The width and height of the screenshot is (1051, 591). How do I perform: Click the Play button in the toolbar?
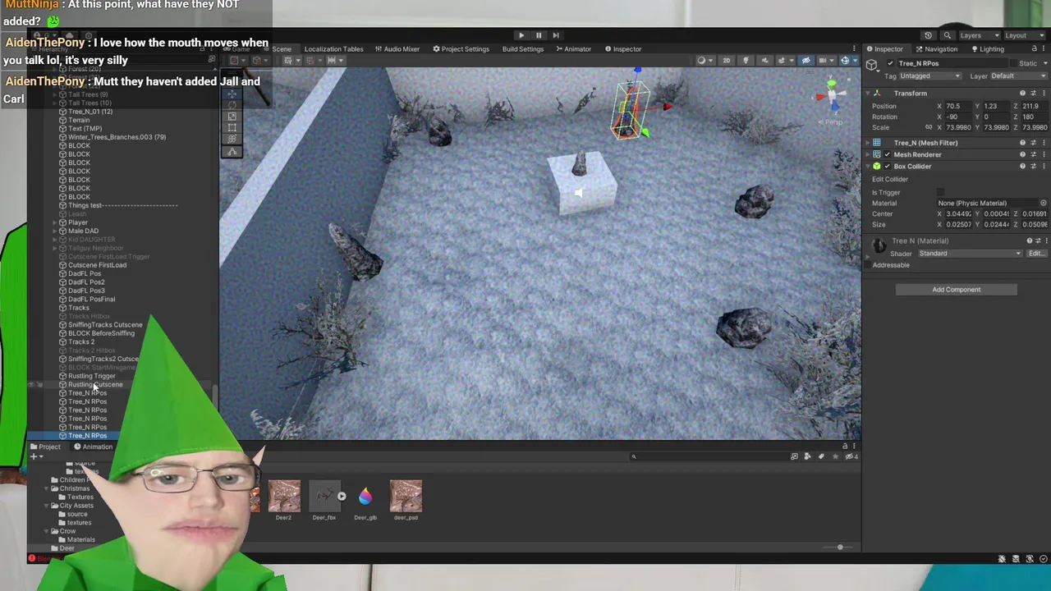521,35
